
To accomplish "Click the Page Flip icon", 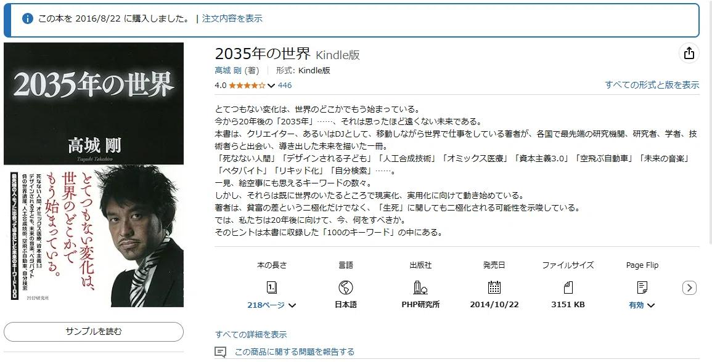I will [642, 287].
